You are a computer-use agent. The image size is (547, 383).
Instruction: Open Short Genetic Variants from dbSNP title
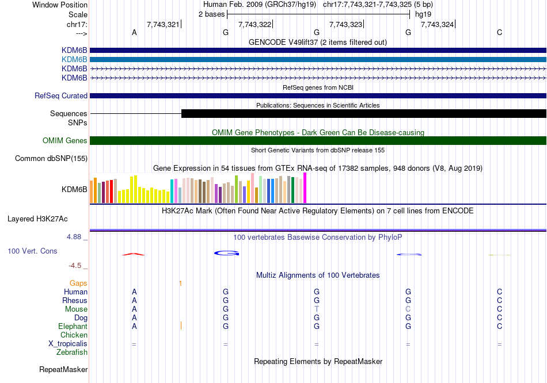[x=318, y=150]
